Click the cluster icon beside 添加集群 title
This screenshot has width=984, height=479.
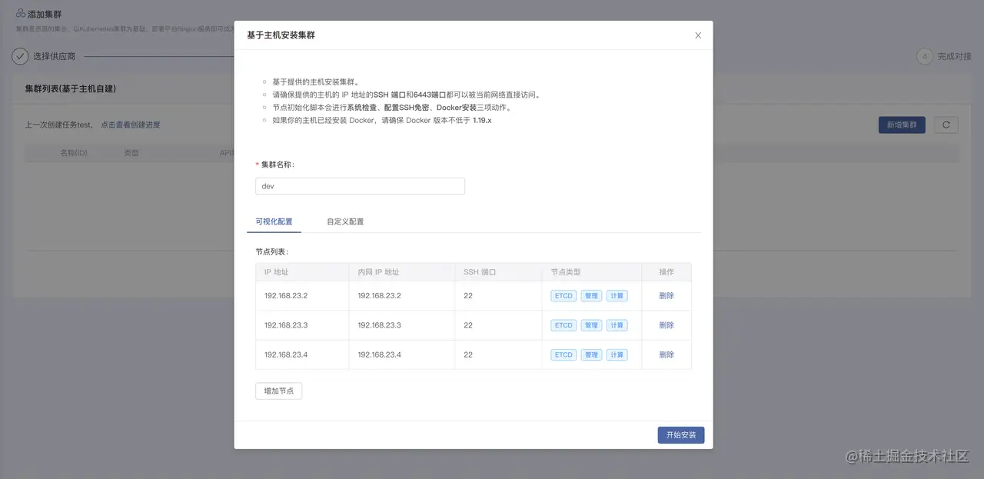[x=22, y=13]
